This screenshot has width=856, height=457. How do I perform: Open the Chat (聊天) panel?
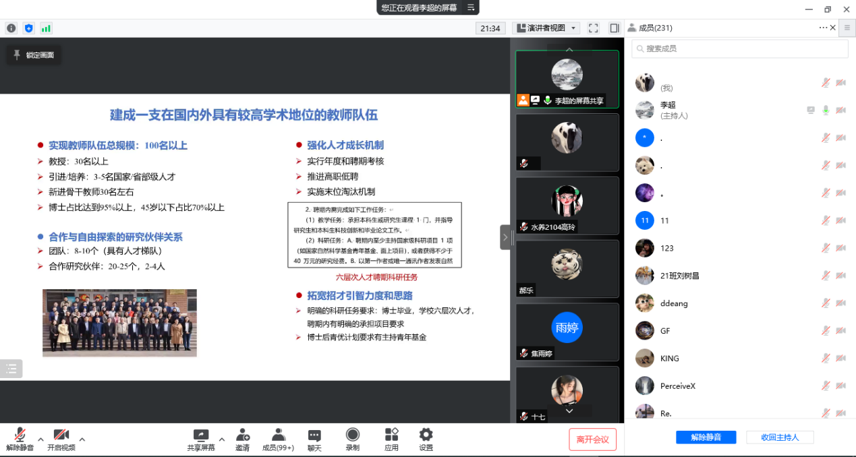pos(314,439)
